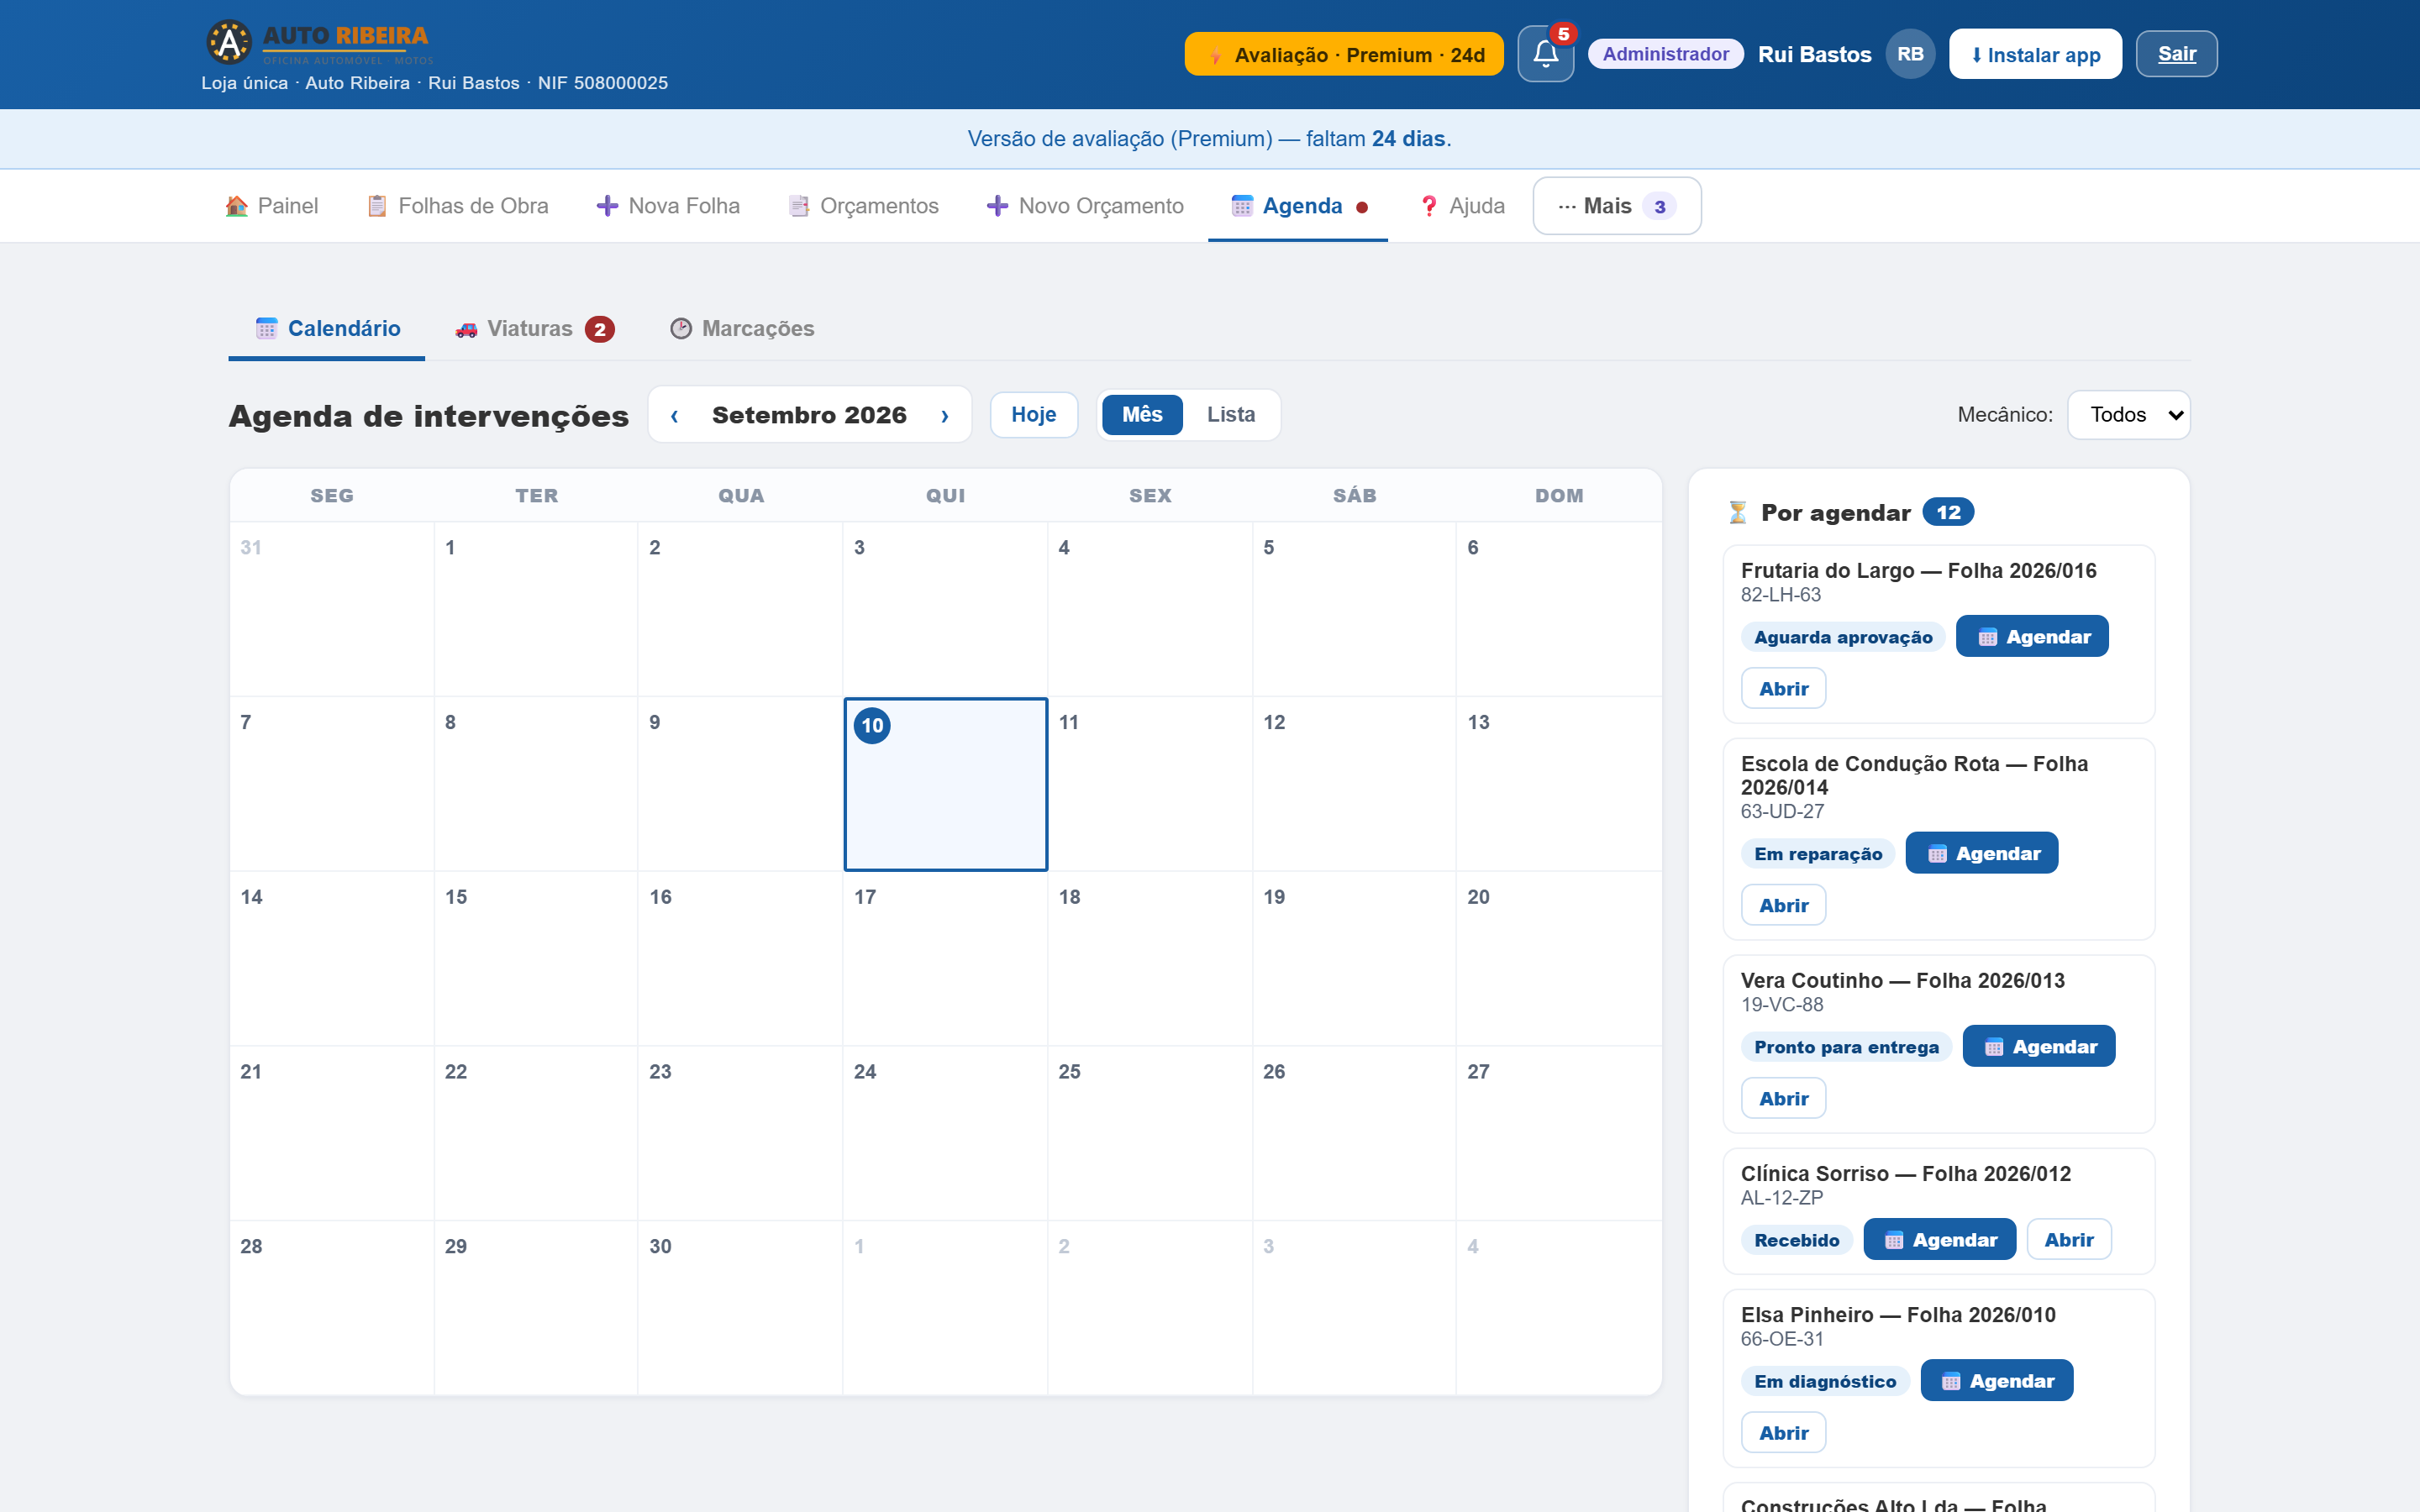Screen dimensions: 2420x1512
Task: Agendar Clínica Sorriso folha 2026/012
Action: click(1939, 1240)
